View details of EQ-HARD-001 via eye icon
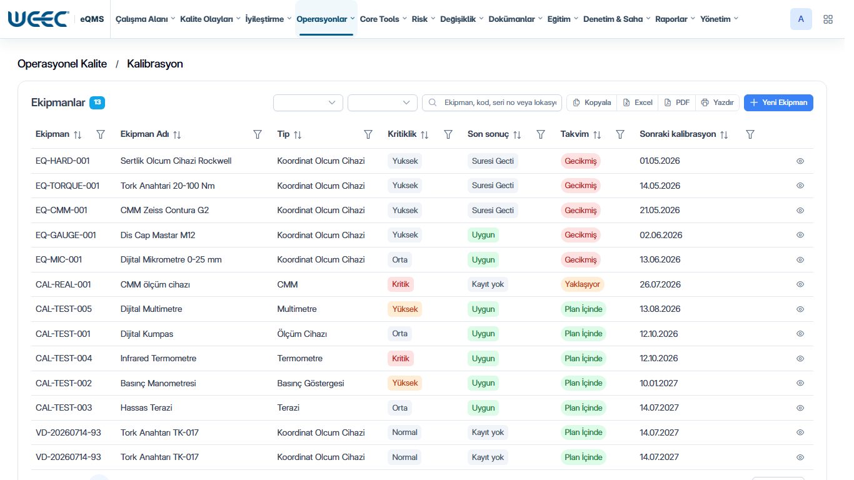Viewport: 854px width, 480px height. tap(800, 161)
